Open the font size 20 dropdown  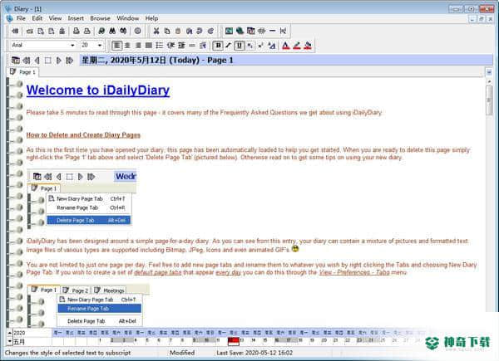click(x=100, y=46)
